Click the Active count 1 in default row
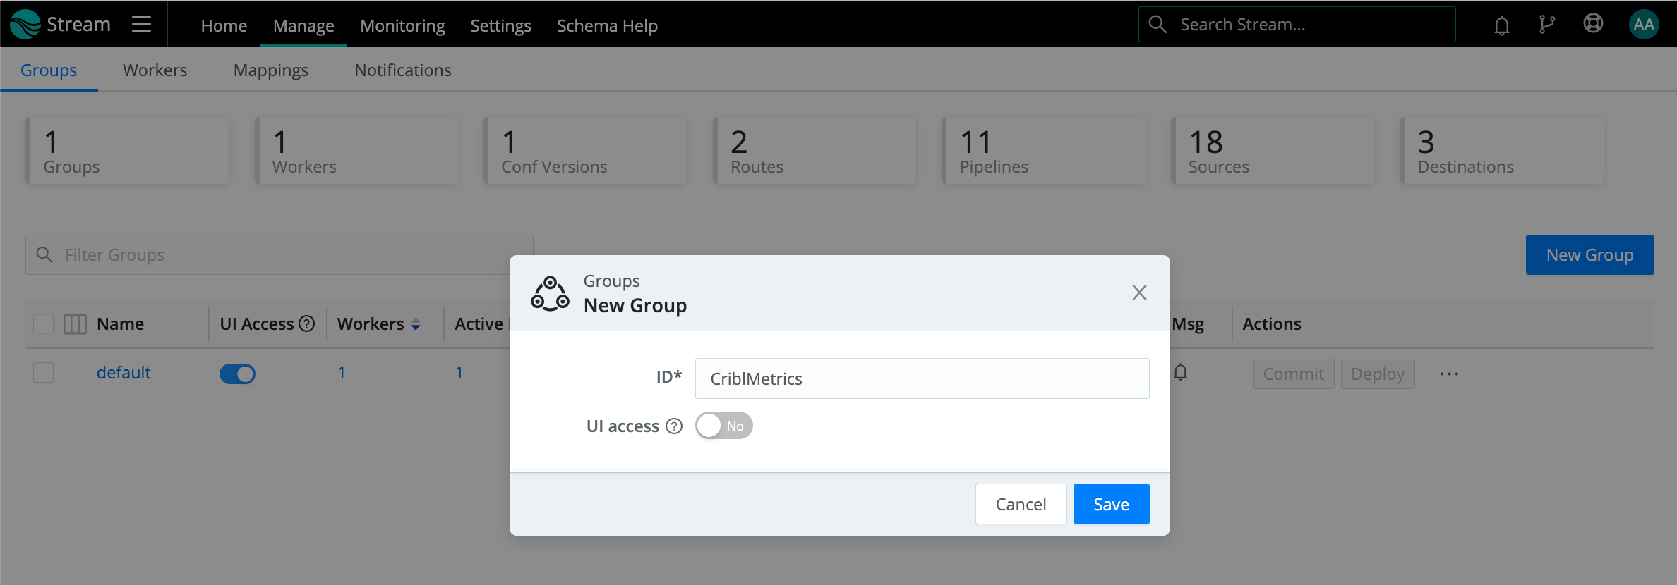Image resolution: width=1677 pixels, height=585 pixels. pos(459,372)
